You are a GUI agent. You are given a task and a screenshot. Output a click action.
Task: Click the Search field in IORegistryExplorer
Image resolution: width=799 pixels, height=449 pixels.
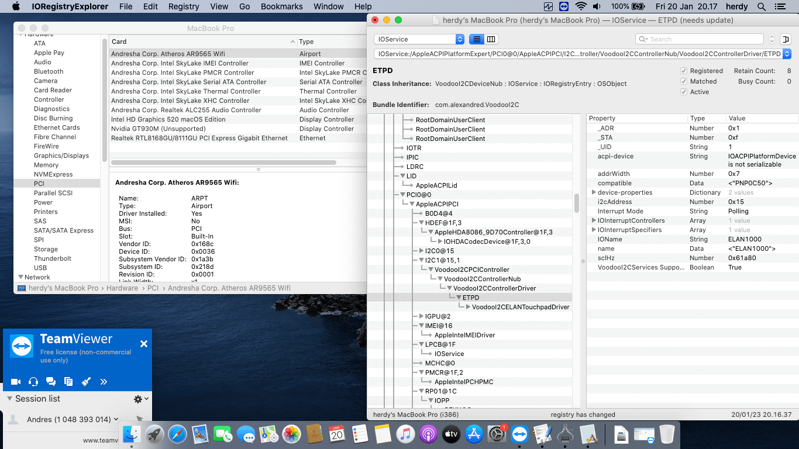pyautogui.click(x=699, y=39)
